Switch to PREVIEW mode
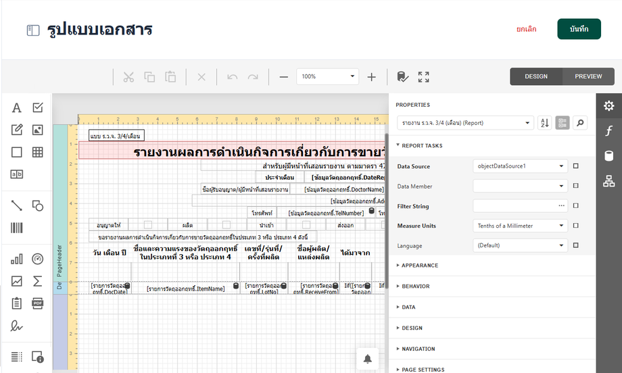The width and height of the screenshot is (622, 373). [588, 76]
